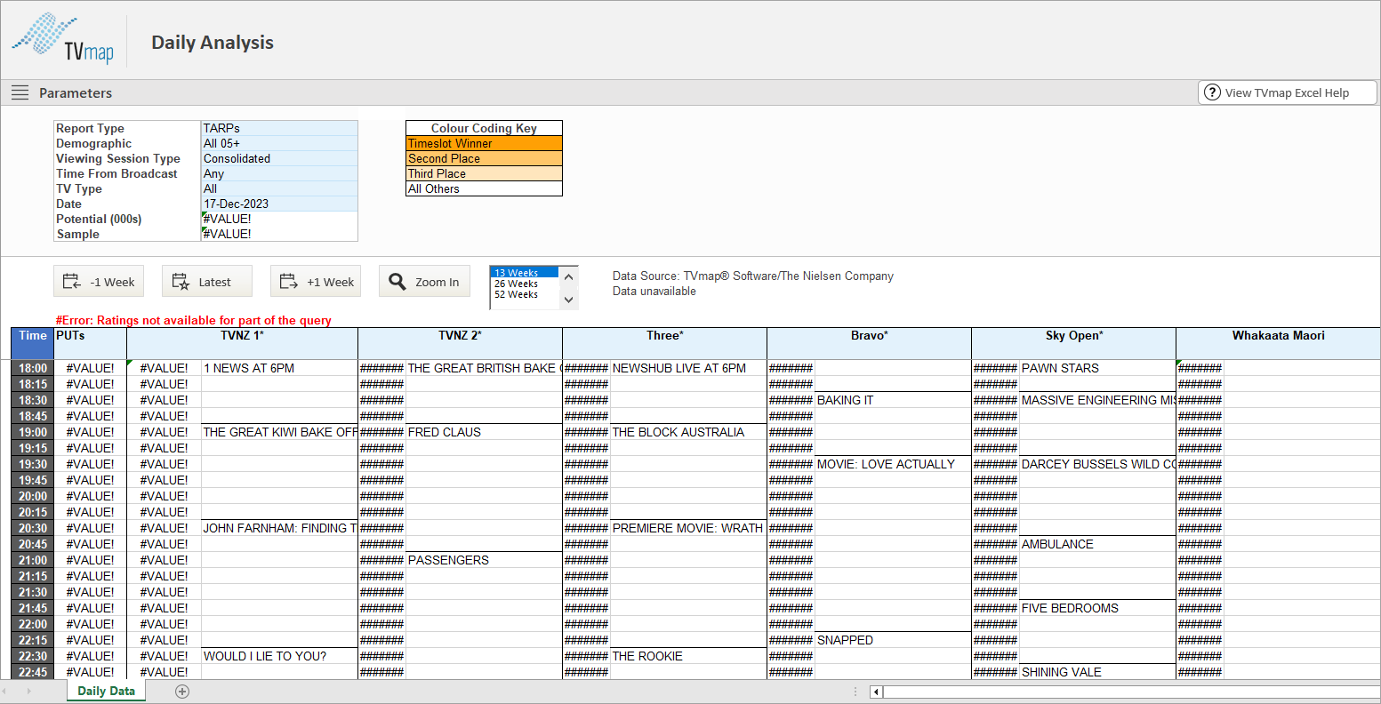Image resolution: width=1381 pixels, height=704 pixels.
Task: Click the Date value 17-Dec-2023
Action: tap(279, 204)
